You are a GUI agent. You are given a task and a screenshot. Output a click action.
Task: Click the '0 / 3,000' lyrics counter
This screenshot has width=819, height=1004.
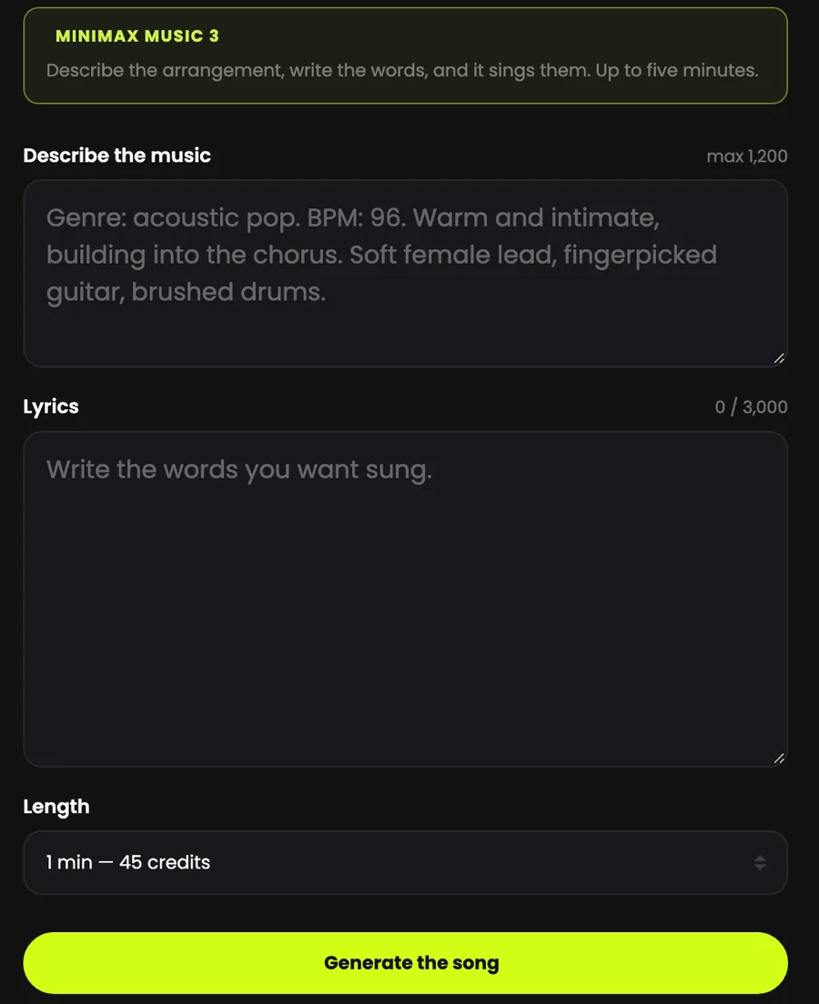751,407
